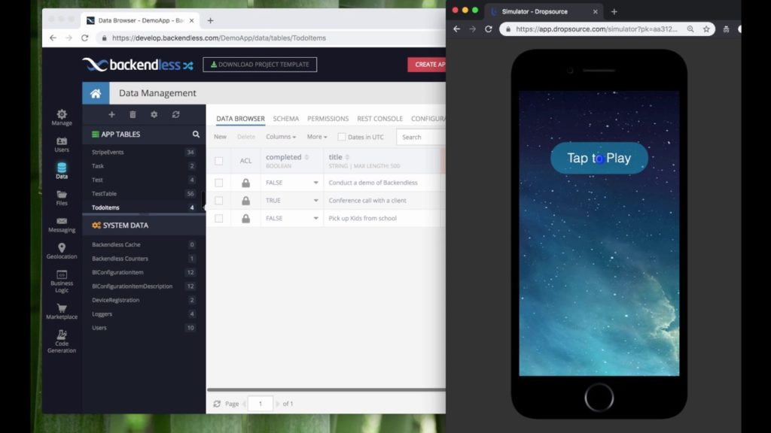Select the Simulator - Dropsource browser tab
Image resolution: width=771 pixels, height=433 pixels.
(544, 11)
